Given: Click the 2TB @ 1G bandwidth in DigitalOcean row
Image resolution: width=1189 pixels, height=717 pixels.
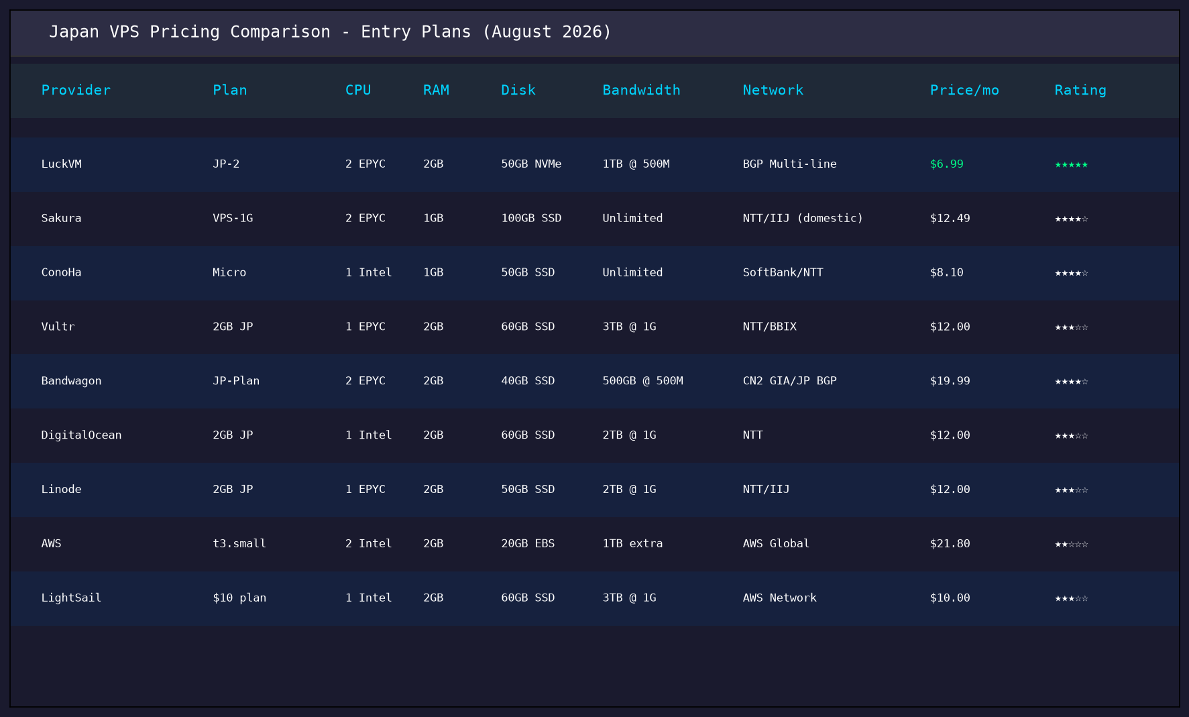Looking at the screenshot, I should pos(629,435).
